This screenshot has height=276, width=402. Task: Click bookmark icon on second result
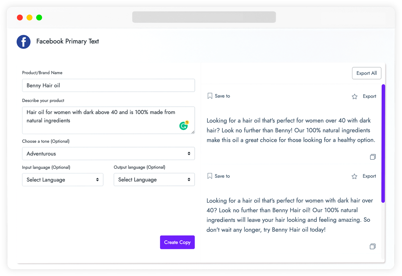(210, 176)
